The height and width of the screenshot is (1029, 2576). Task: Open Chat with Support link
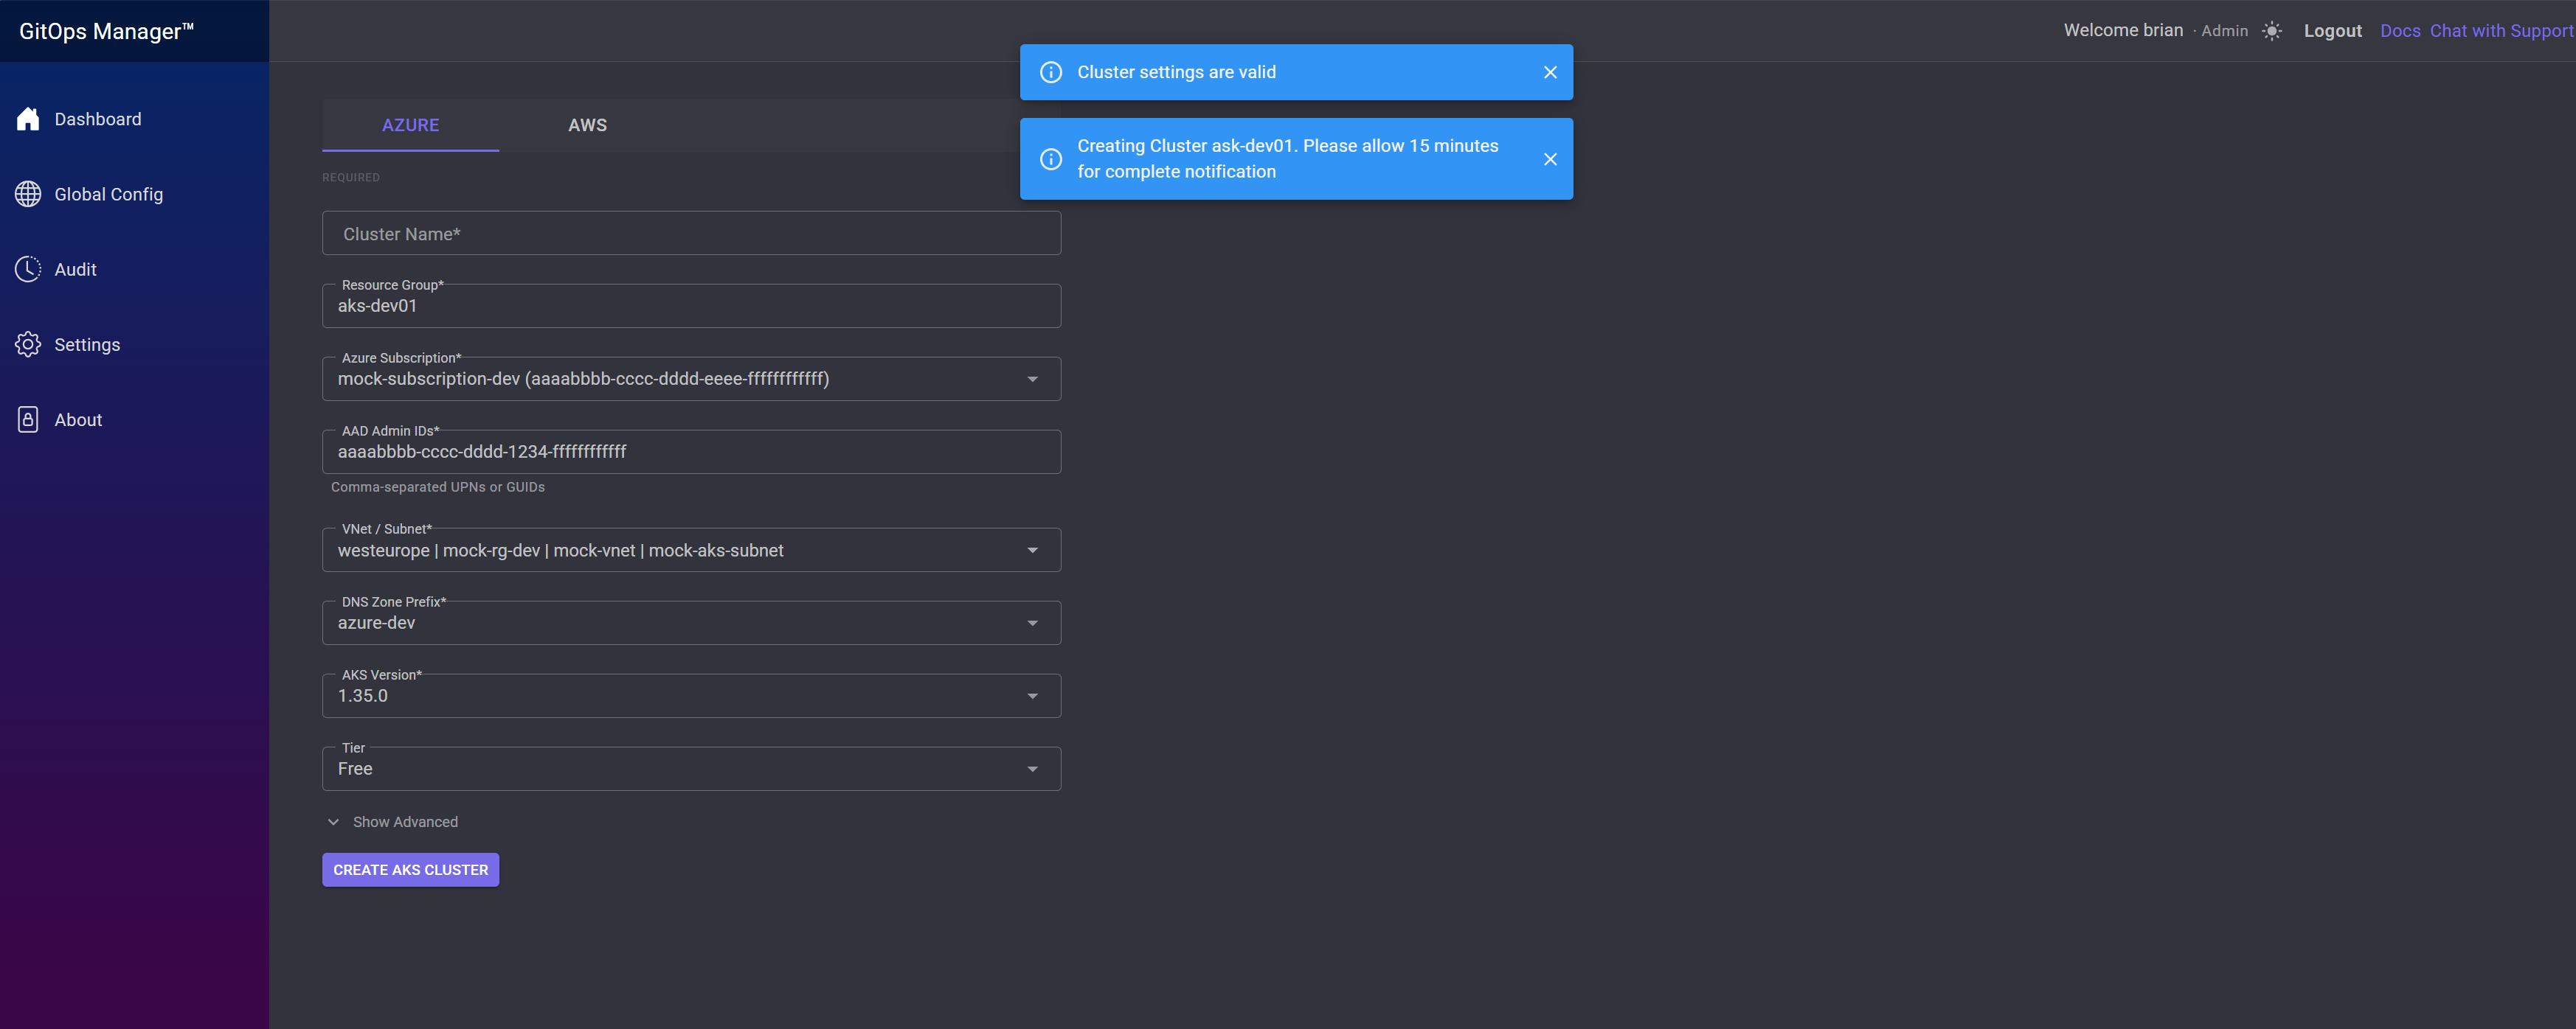click(x=2501, y=31)
